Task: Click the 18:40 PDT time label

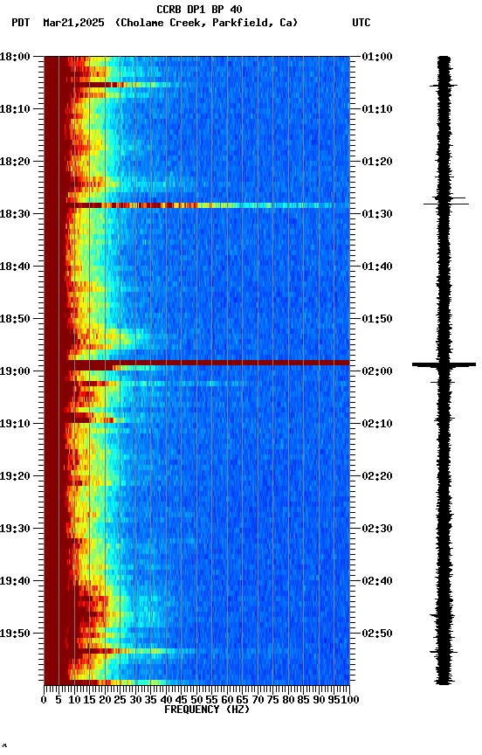Action: click(x=15, y=267)
